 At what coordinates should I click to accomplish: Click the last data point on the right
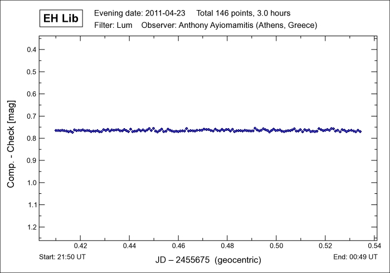pyautogui.click(x=360, y=131)
